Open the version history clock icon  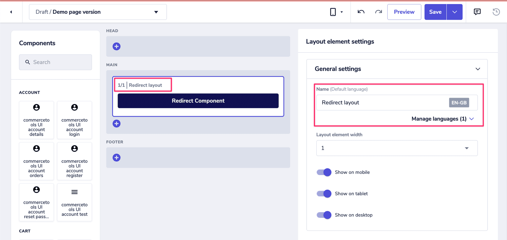(496, 12)
